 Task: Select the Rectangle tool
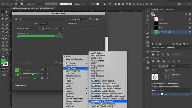[3, 25]
